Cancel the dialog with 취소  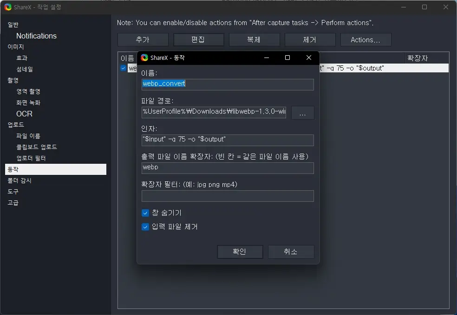[x=291, y=251]
